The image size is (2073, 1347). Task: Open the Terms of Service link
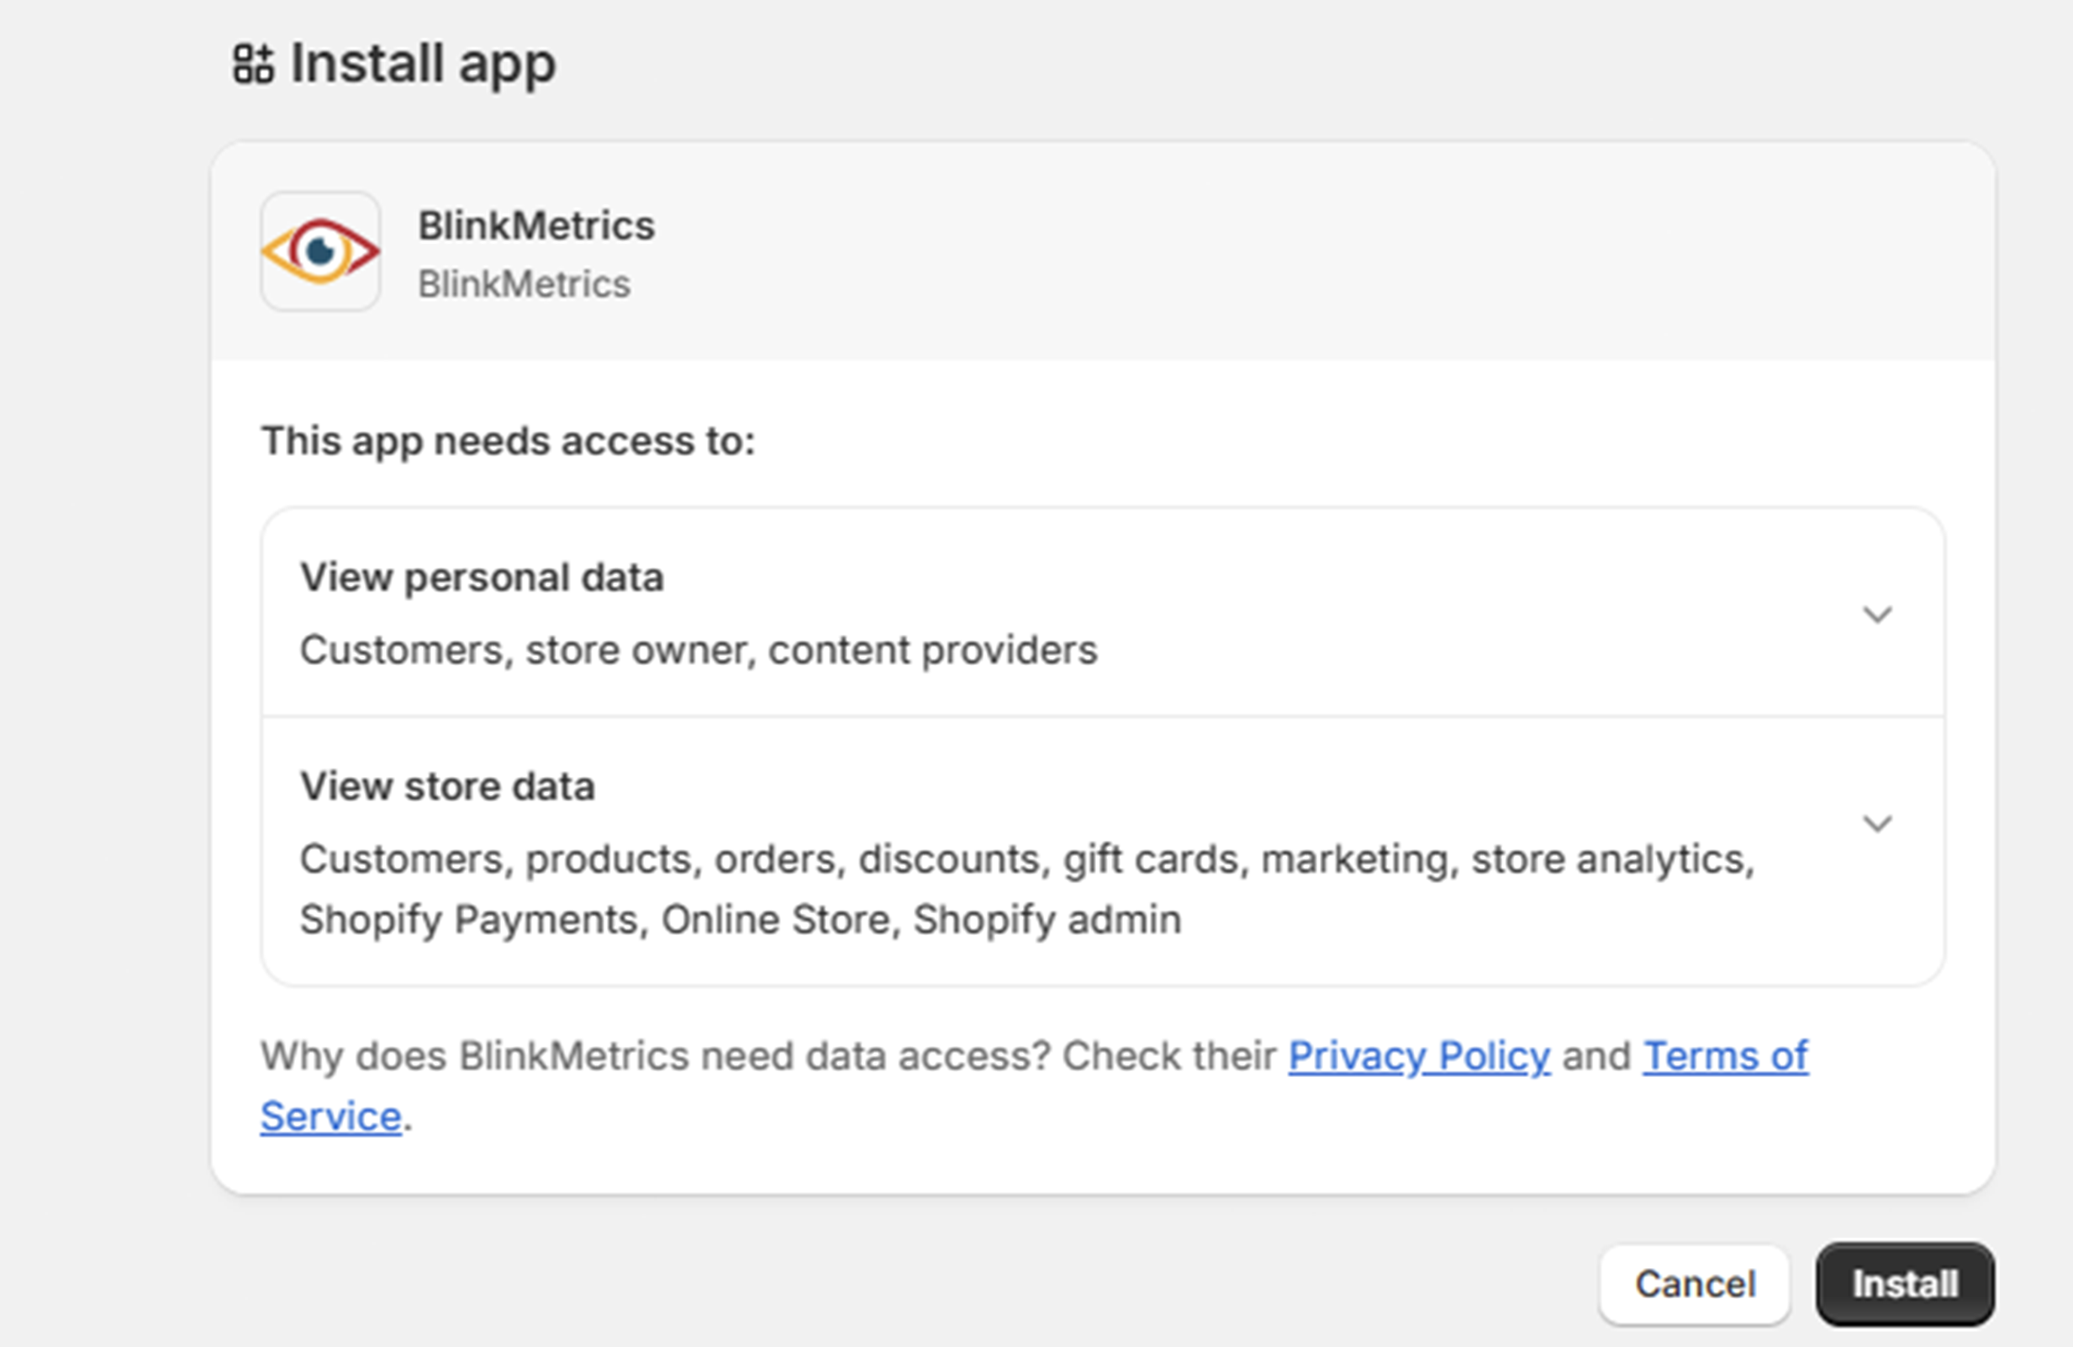tap(1725, 1056)
